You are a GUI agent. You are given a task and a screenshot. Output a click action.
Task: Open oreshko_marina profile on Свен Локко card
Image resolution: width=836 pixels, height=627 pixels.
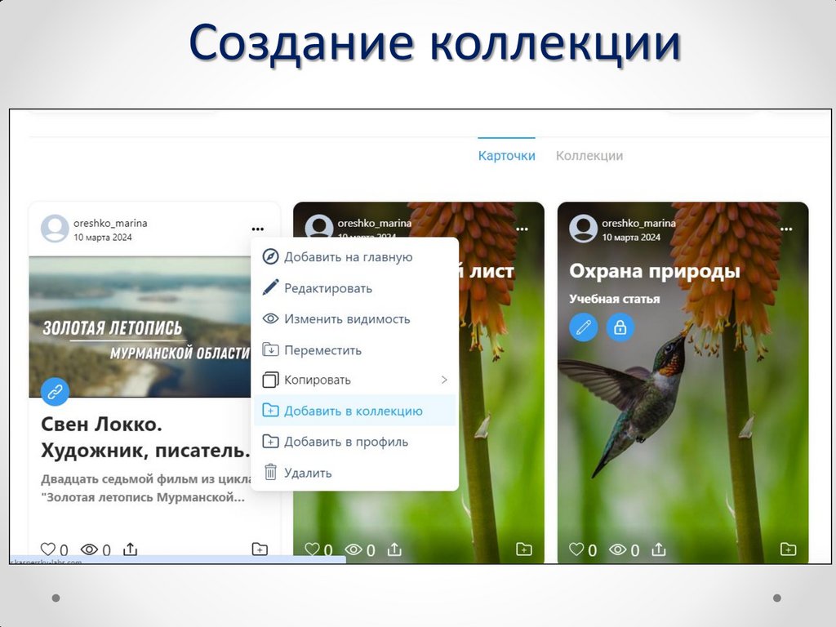tap(110, 224)
